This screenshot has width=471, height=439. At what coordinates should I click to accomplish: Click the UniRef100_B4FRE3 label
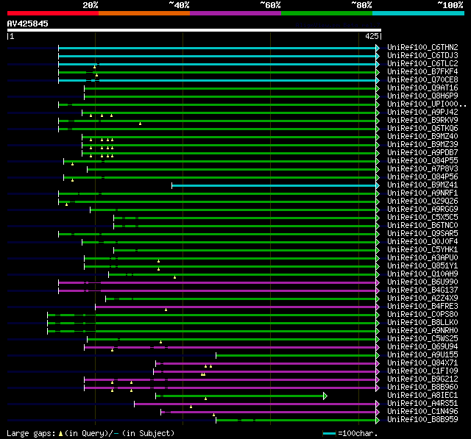click(422, 307)
